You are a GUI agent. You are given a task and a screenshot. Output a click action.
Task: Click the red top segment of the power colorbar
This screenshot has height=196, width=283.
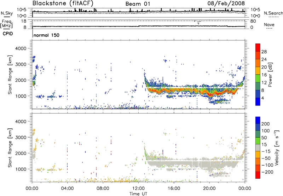[x=258, y=47]
